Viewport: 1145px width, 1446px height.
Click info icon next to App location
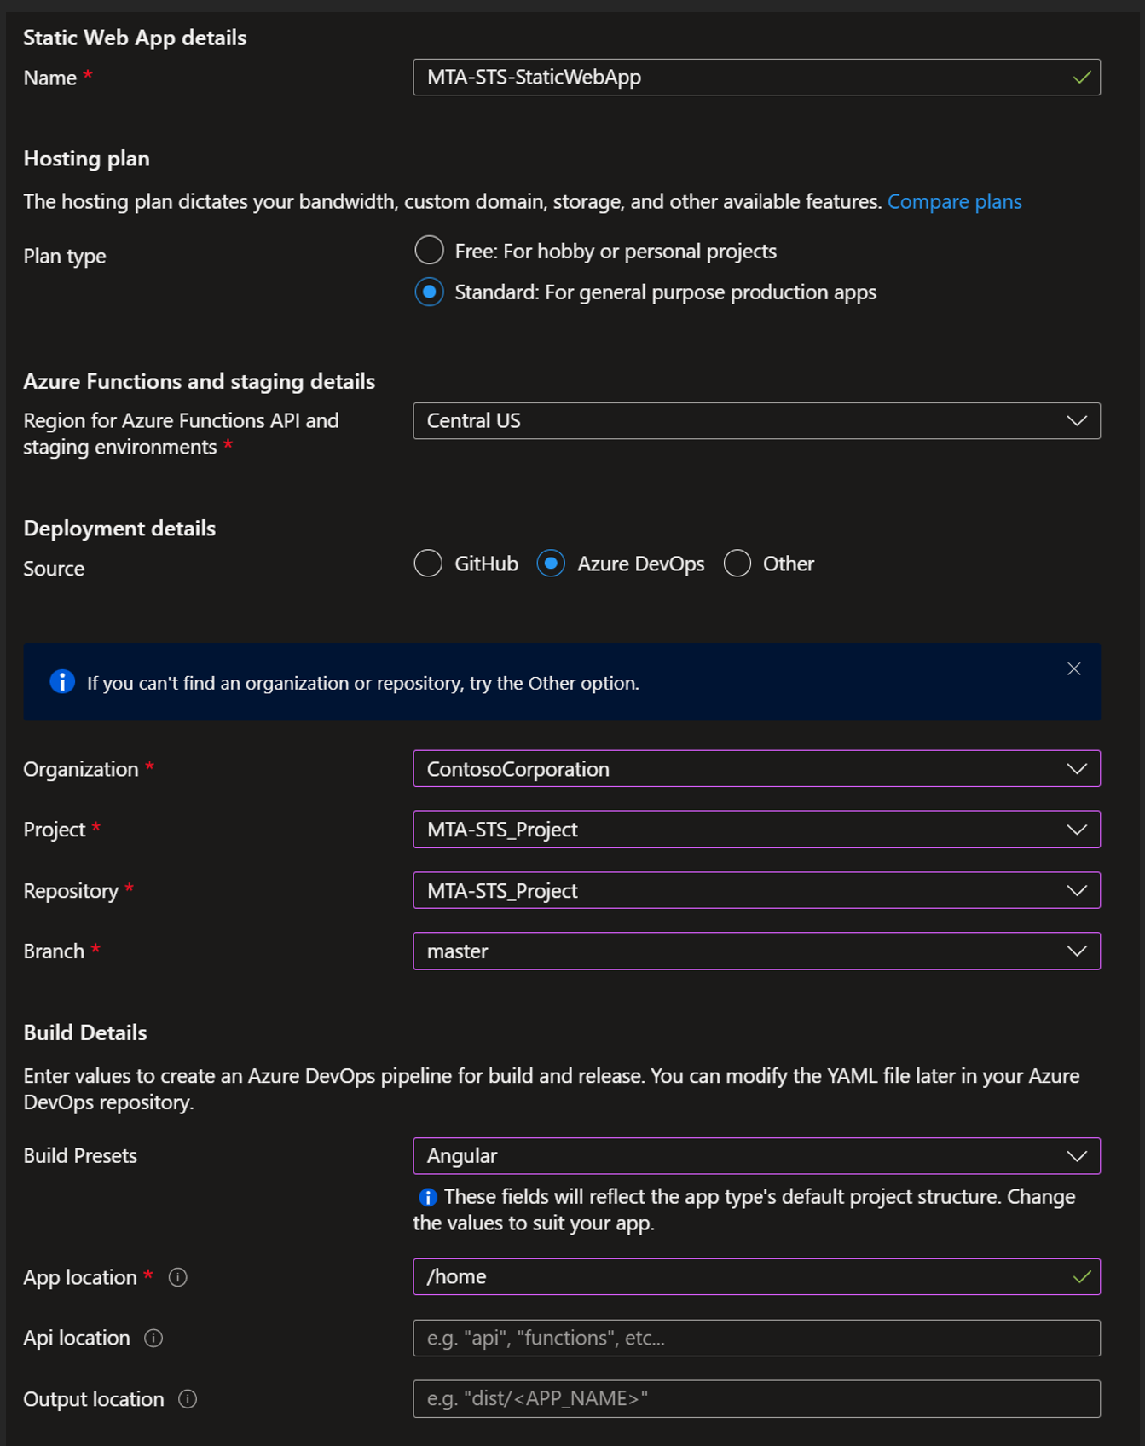(x=177, y=1277)
